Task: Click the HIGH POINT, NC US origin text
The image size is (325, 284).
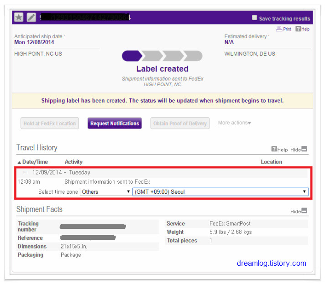Action: click(38, 54)
